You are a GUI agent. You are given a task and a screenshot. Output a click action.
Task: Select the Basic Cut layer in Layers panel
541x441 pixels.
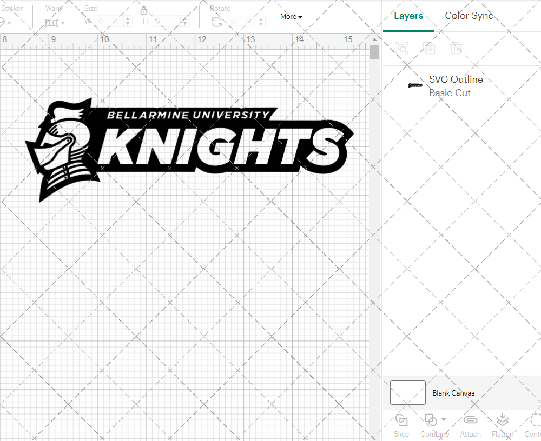click(450, 93)
